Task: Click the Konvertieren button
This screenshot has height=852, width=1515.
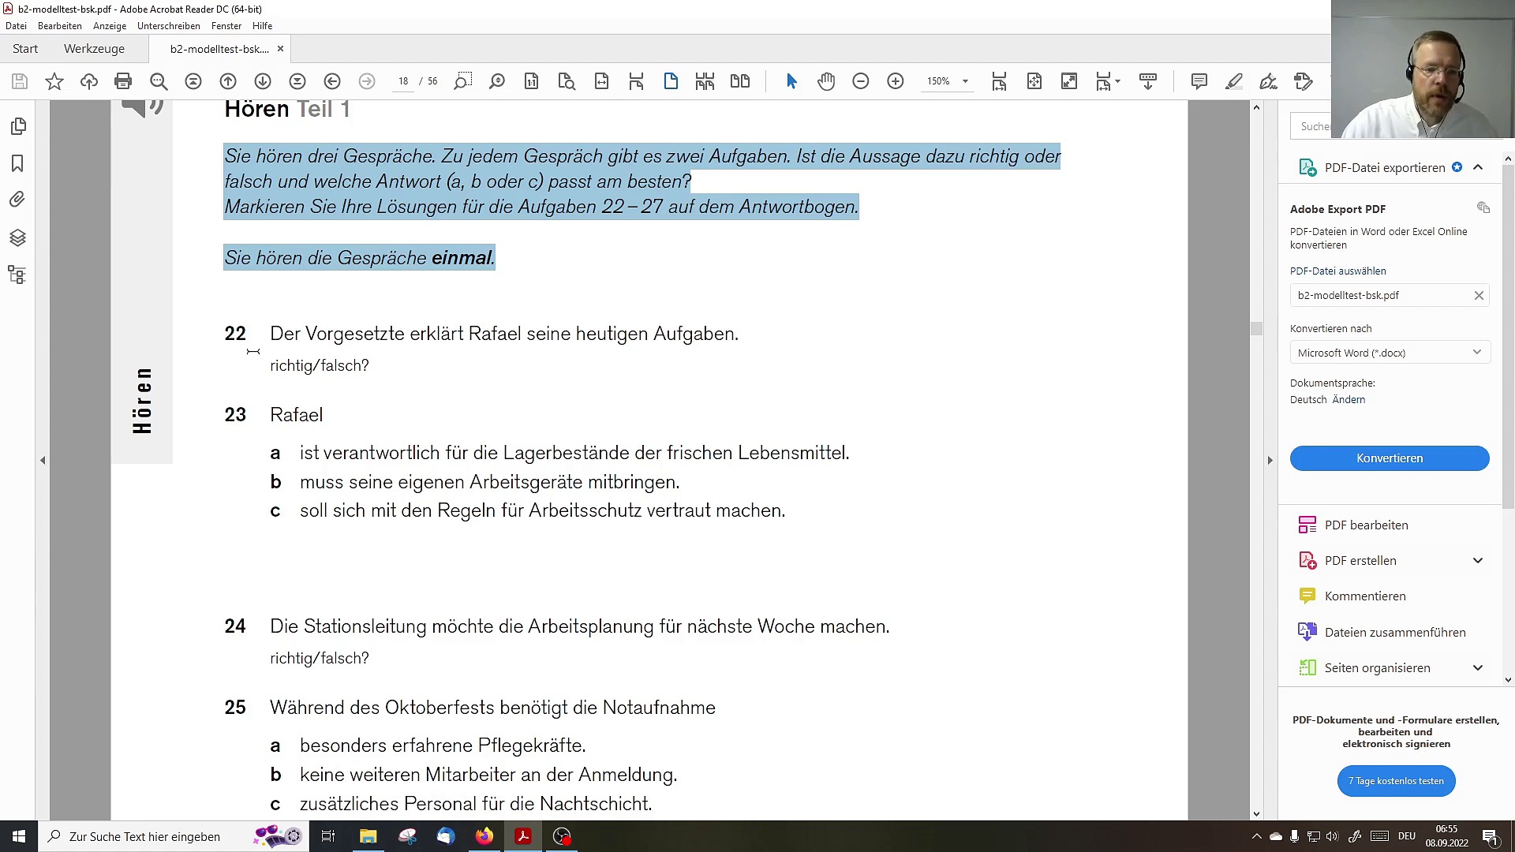Action: (1390, 458)
